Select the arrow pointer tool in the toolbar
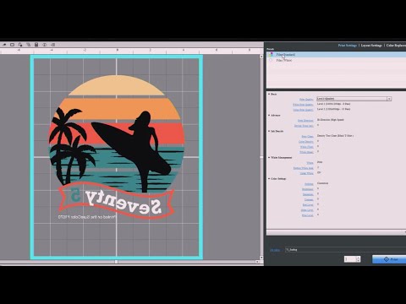This screenshot has width=406, height=304. tap(4, 45)
